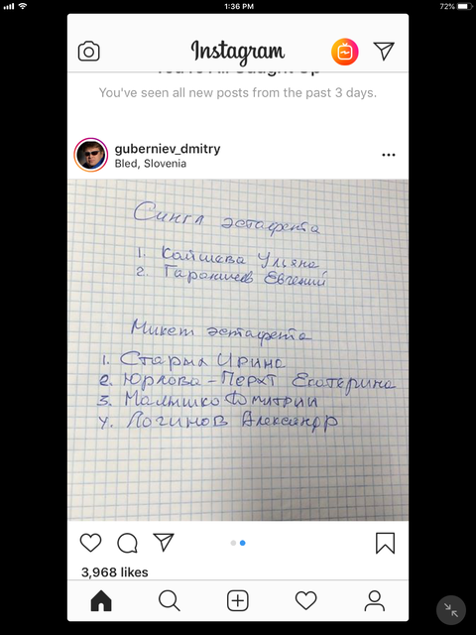The width and height of the screenshot is (476, 635).
Task: View the 3,968 likes list
Action: click(115, 571)
